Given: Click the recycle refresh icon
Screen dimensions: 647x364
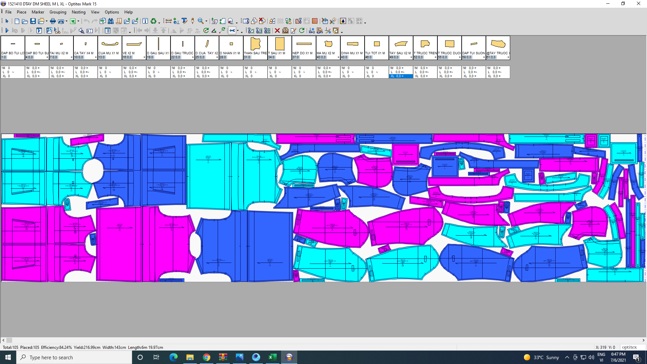Looking at the screenshot, I should point(153,21).
